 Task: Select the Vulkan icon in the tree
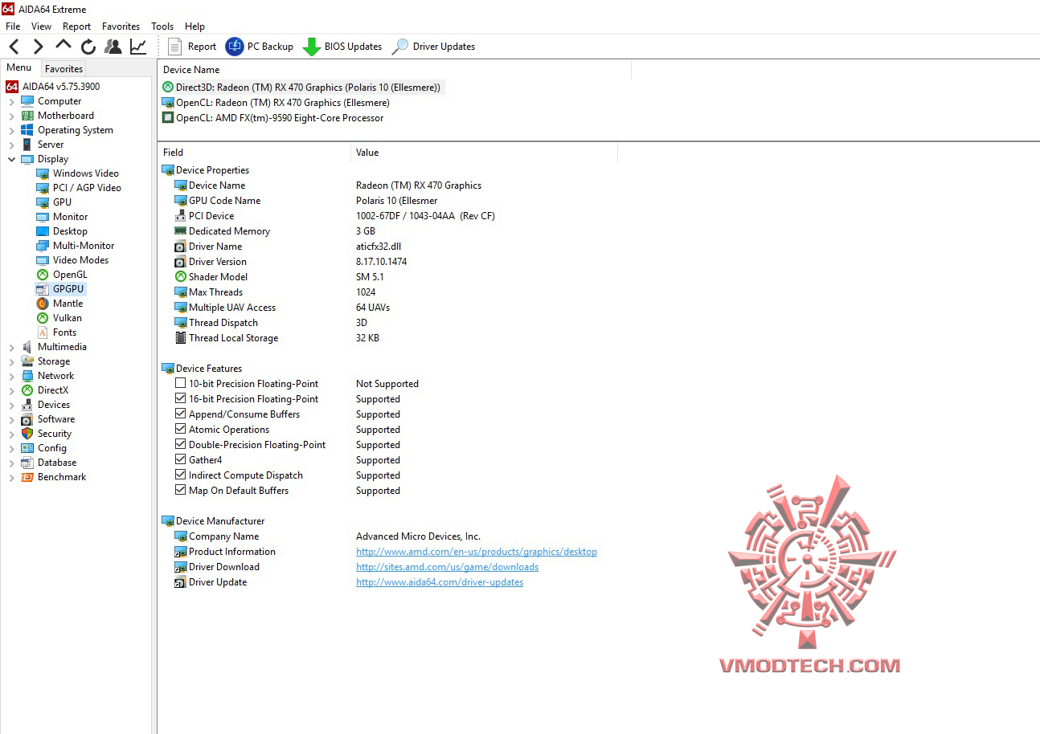click(43, 318)
